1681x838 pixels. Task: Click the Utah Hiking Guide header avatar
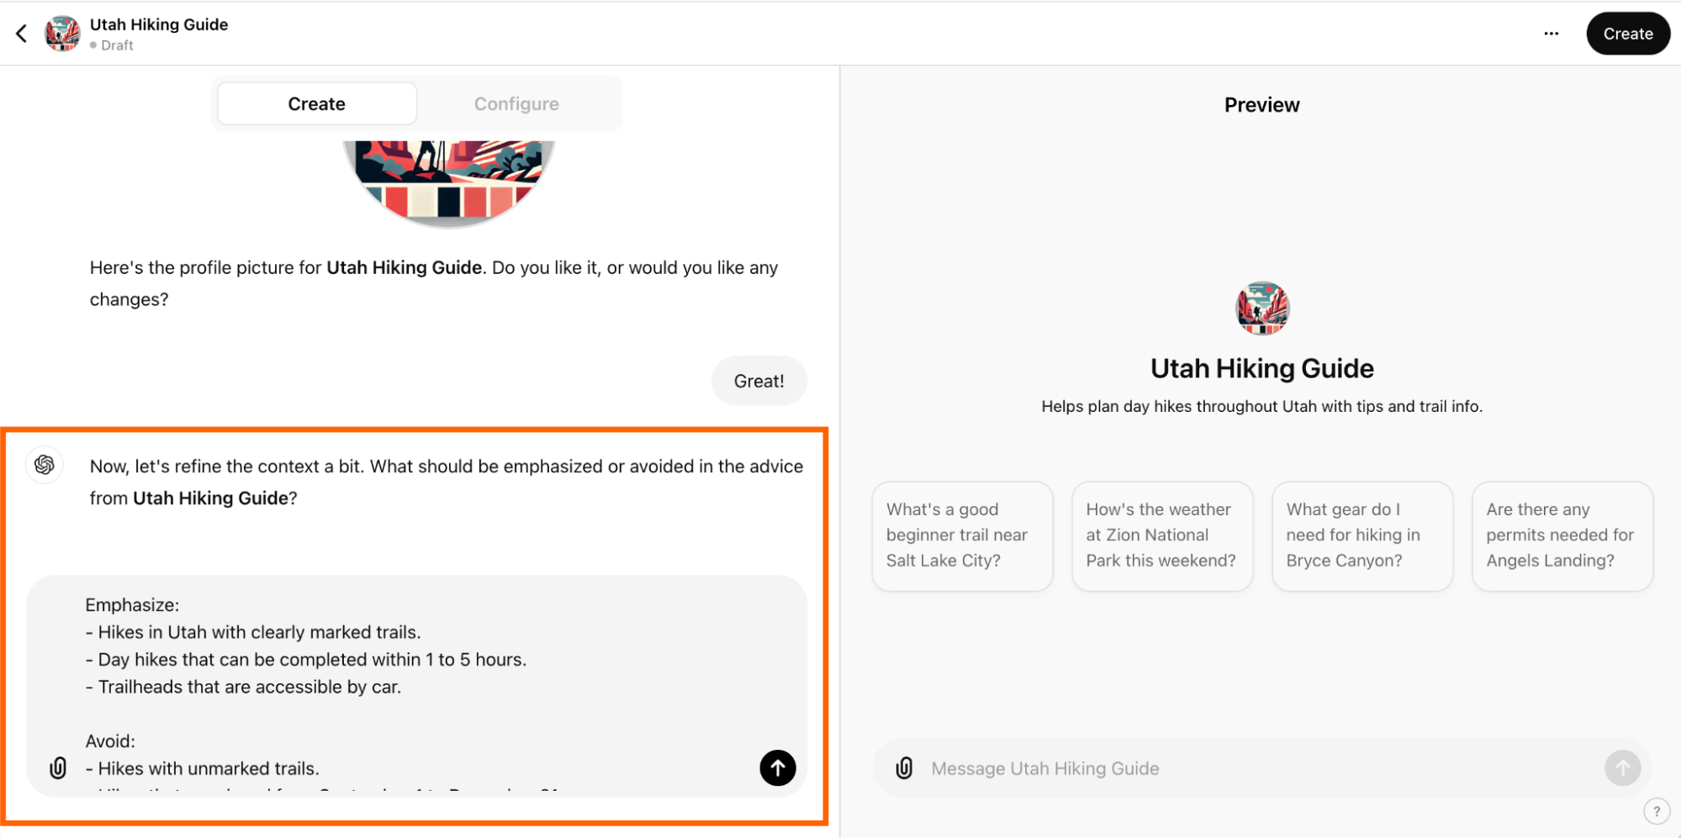61,33
